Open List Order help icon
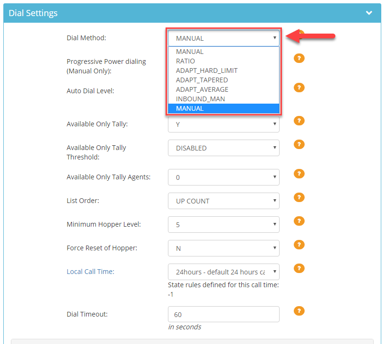Image resolution: width=386 pixels, height=344 pixels. pyautogui.click(x=299, y=197)
